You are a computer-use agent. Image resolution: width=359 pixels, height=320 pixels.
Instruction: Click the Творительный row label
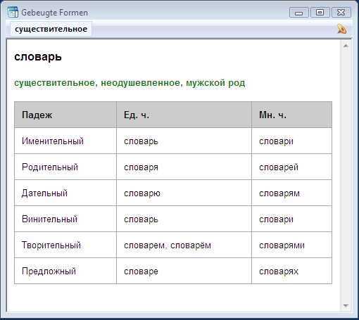[x=51, y=245]
